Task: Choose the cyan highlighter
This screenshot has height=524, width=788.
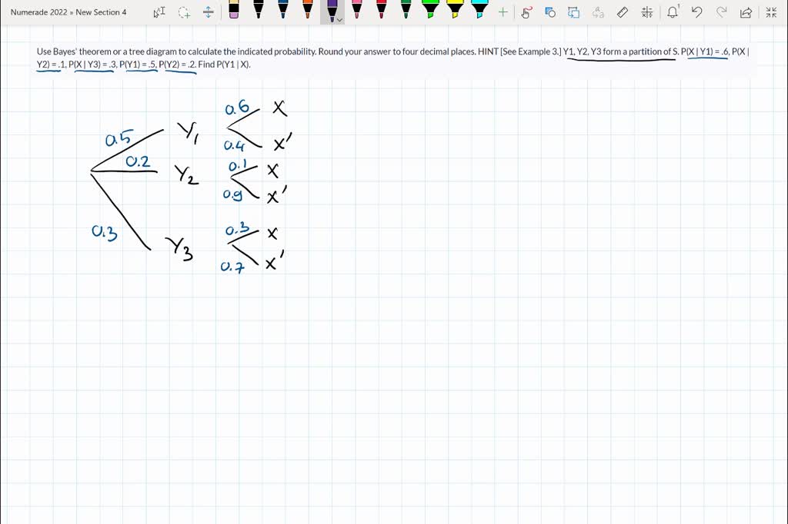Action: pos(479,12)
